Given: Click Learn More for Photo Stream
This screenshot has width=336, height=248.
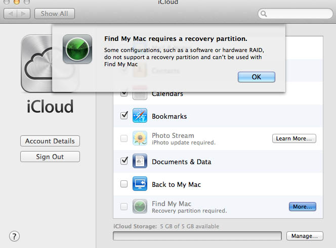Looking at the screenshot, I should [x=294, y=138].
